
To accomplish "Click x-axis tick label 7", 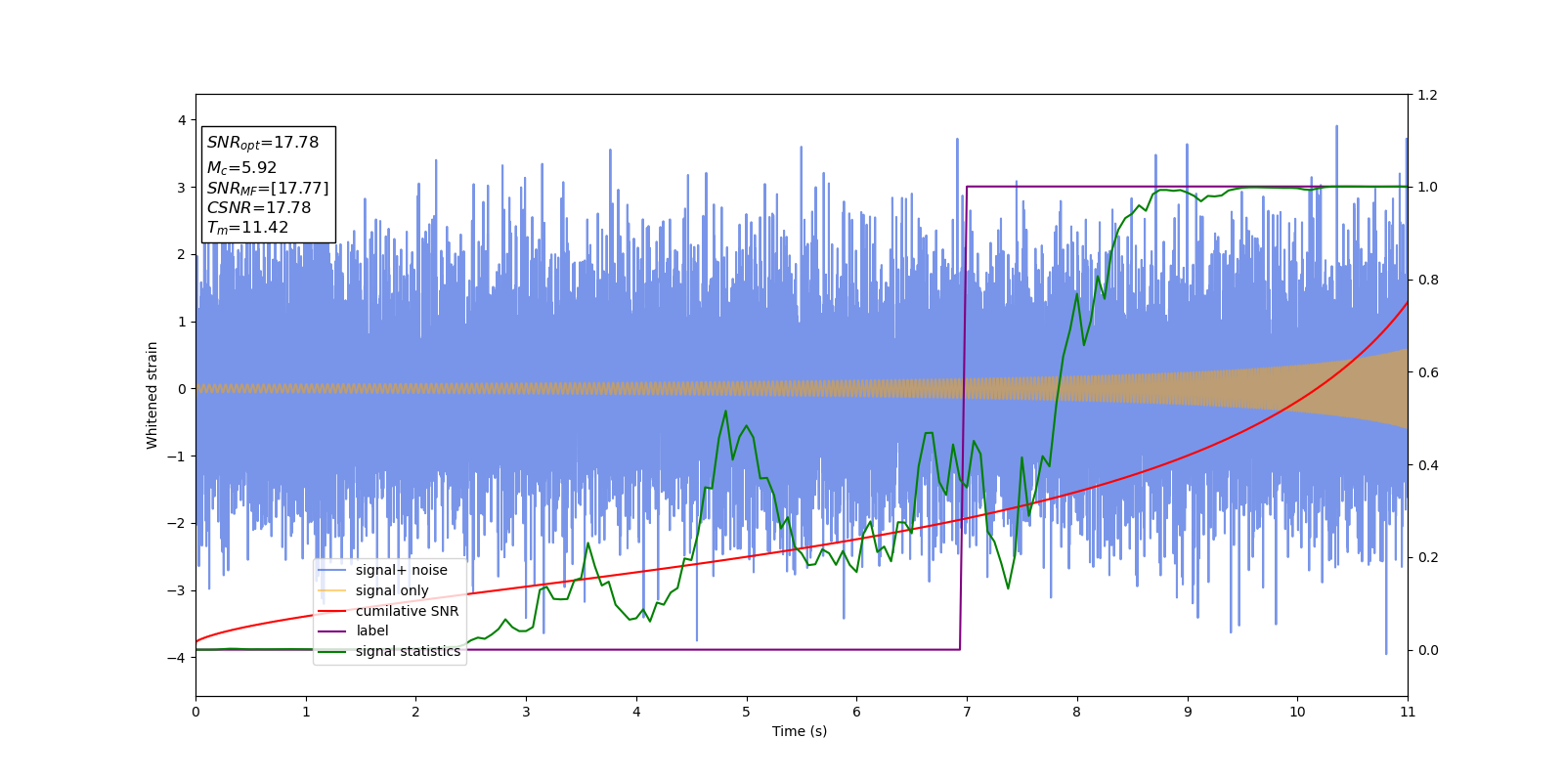I will pos(967,712).
